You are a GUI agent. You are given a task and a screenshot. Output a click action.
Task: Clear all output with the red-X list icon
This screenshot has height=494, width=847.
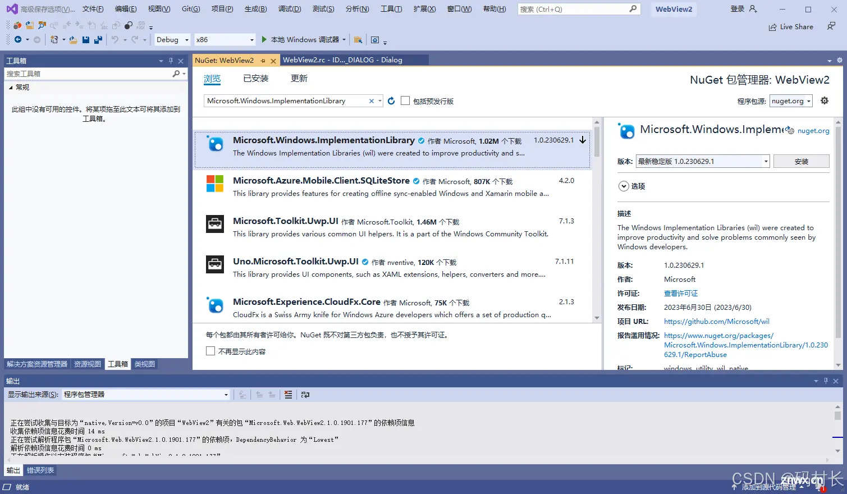(288, 395)
